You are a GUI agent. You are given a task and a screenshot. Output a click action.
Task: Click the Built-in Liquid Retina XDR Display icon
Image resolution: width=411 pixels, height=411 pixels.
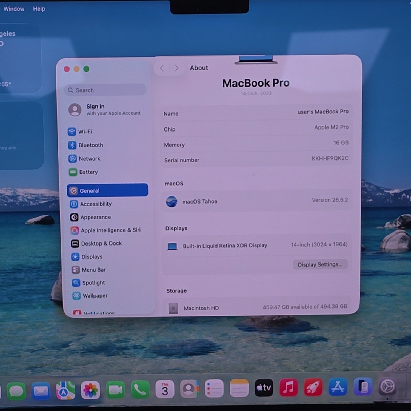[x=172, y=247]
